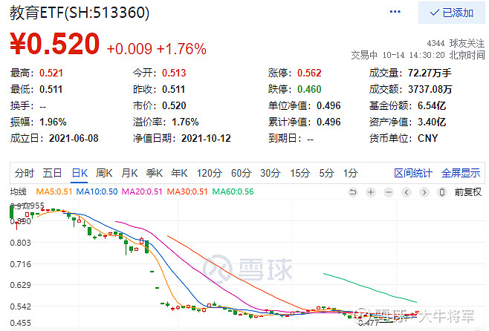
Task: Click the MA20:0.51 moving average label
Action: (x=142, y=191)
